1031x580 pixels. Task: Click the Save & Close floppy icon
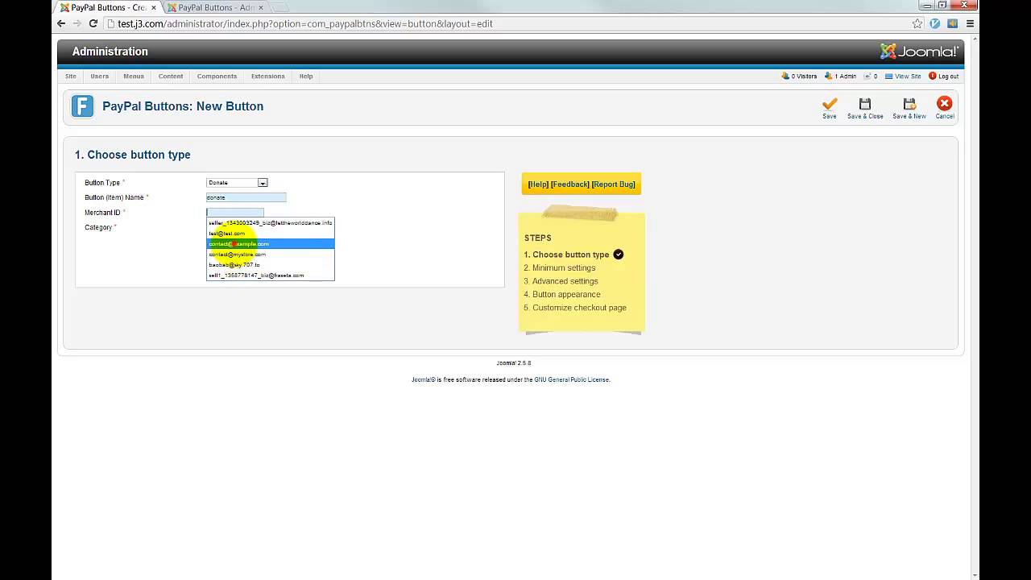865,104
